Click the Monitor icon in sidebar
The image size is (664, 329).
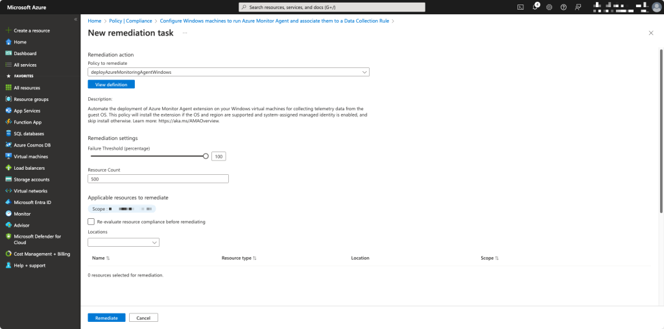pyautogui.click(x=8, y=214)
